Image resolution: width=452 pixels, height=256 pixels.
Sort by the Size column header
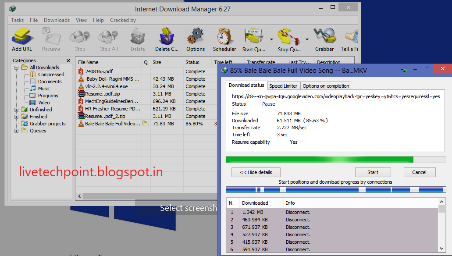coord(167,62)
